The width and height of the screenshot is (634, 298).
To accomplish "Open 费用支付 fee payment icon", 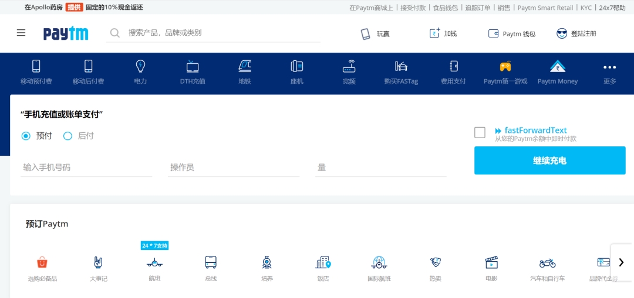I will click(453, 66).
